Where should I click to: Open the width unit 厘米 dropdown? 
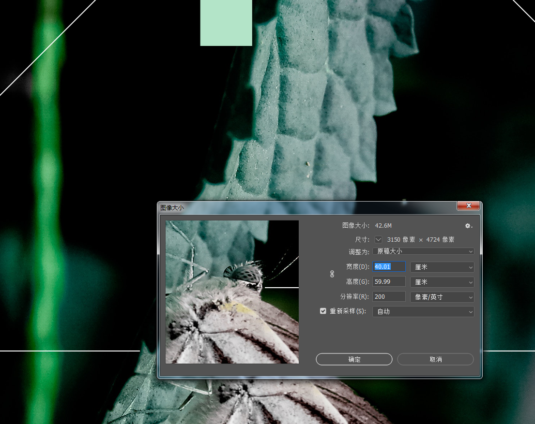[442, 267]
